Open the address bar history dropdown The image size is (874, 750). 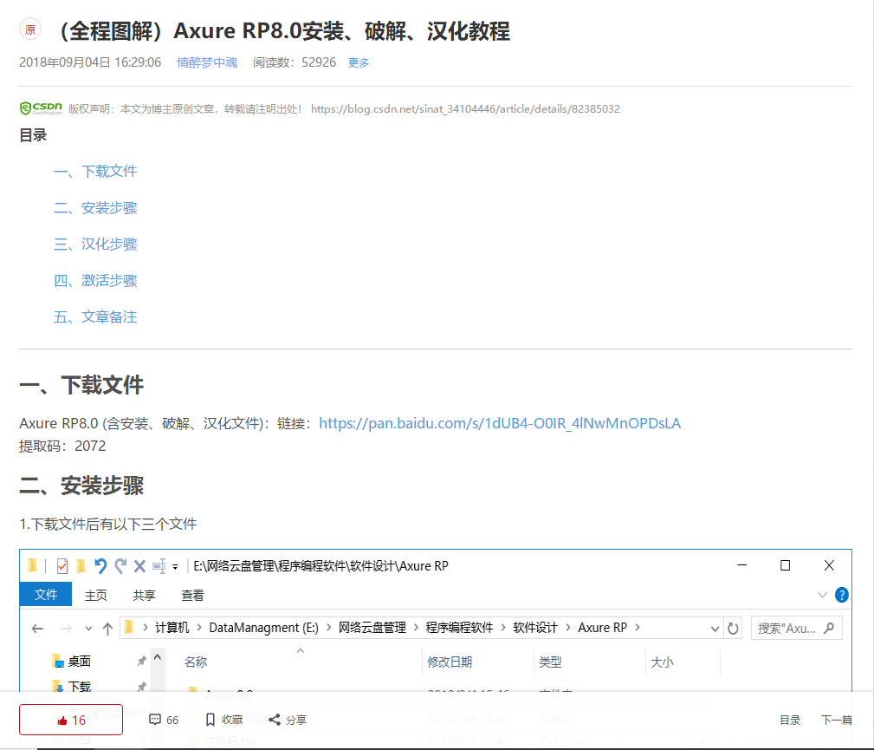715,629
